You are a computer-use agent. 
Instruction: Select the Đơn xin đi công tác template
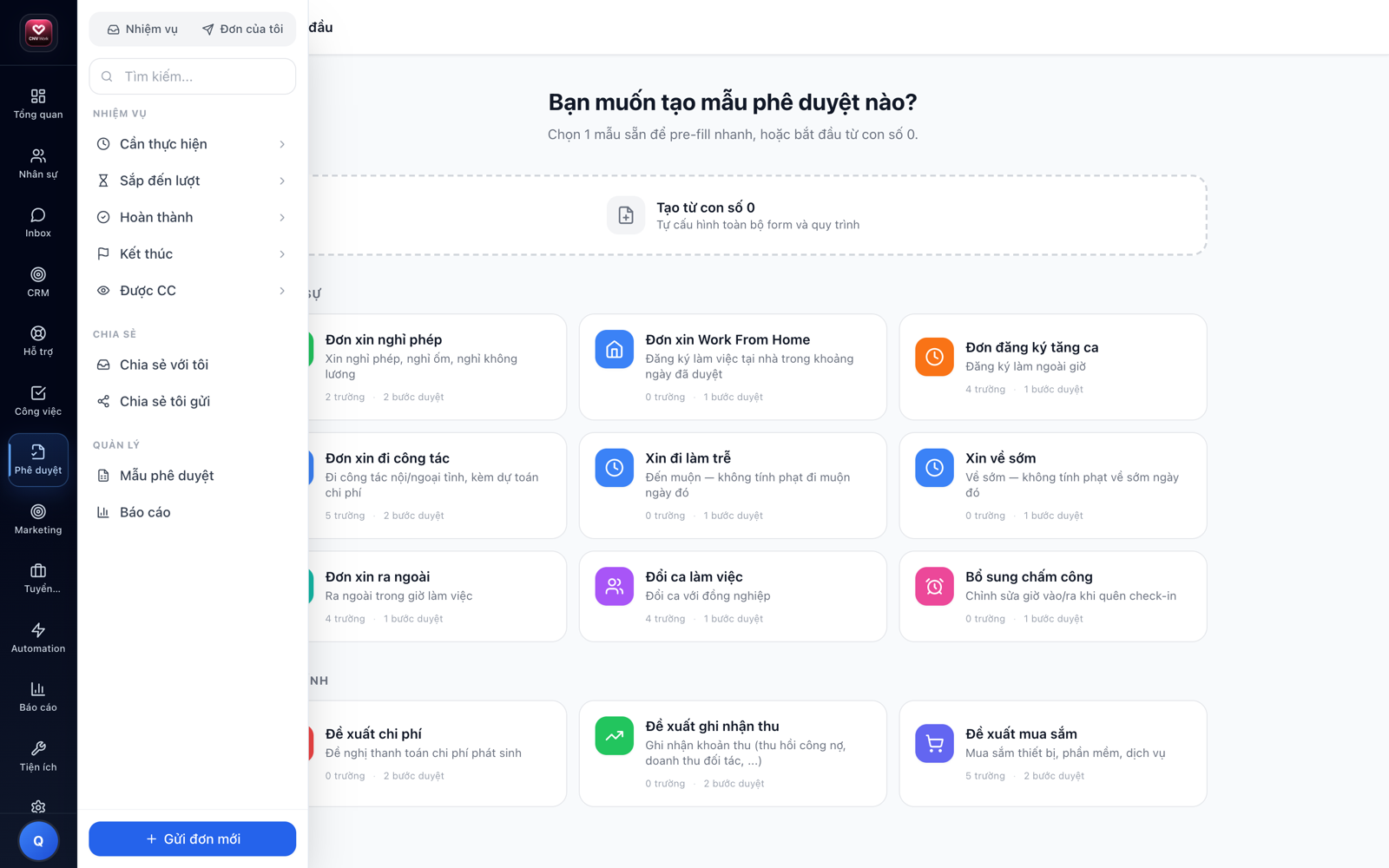(437, 485)
